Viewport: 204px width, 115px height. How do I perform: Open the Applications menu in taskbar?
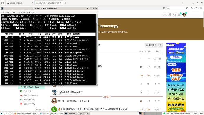point(7,114)
